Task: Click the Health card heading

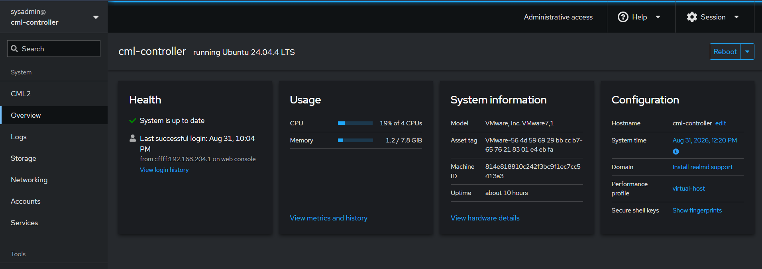Action: pyautogui.click(x=145, y=100)
